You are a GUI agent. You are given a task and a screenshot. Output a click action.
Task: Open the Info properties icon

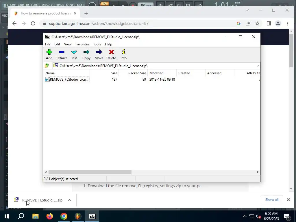123,54
